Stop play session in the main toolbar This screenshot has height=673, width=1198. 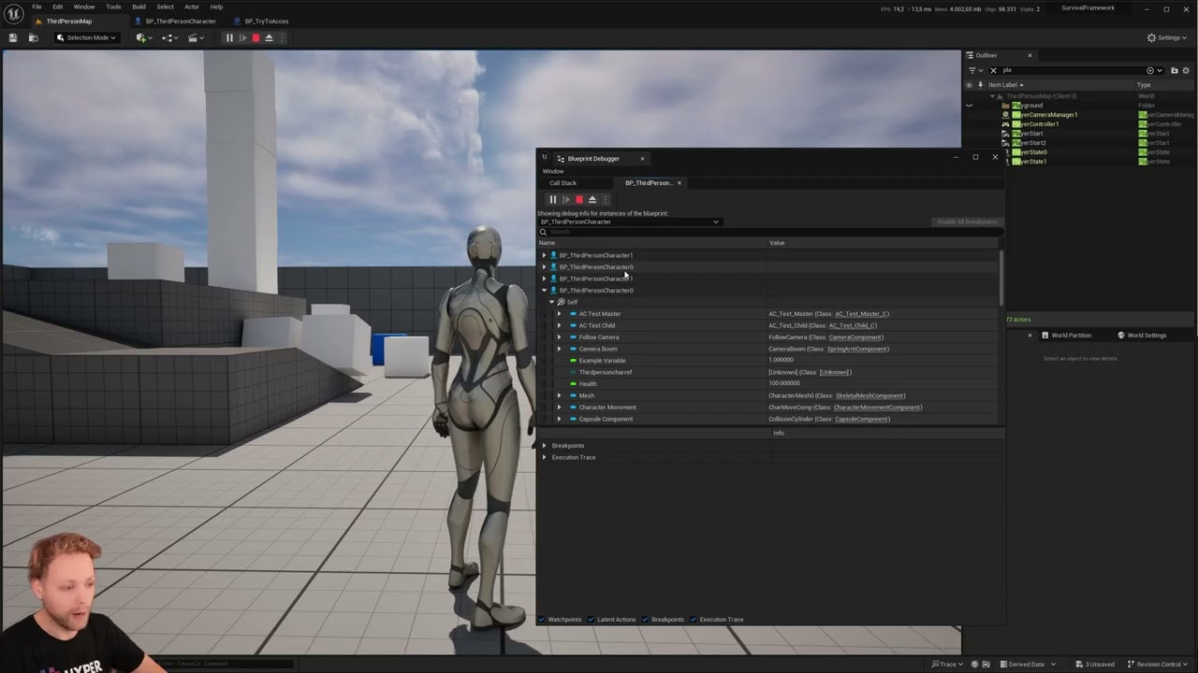coord(256,37)
